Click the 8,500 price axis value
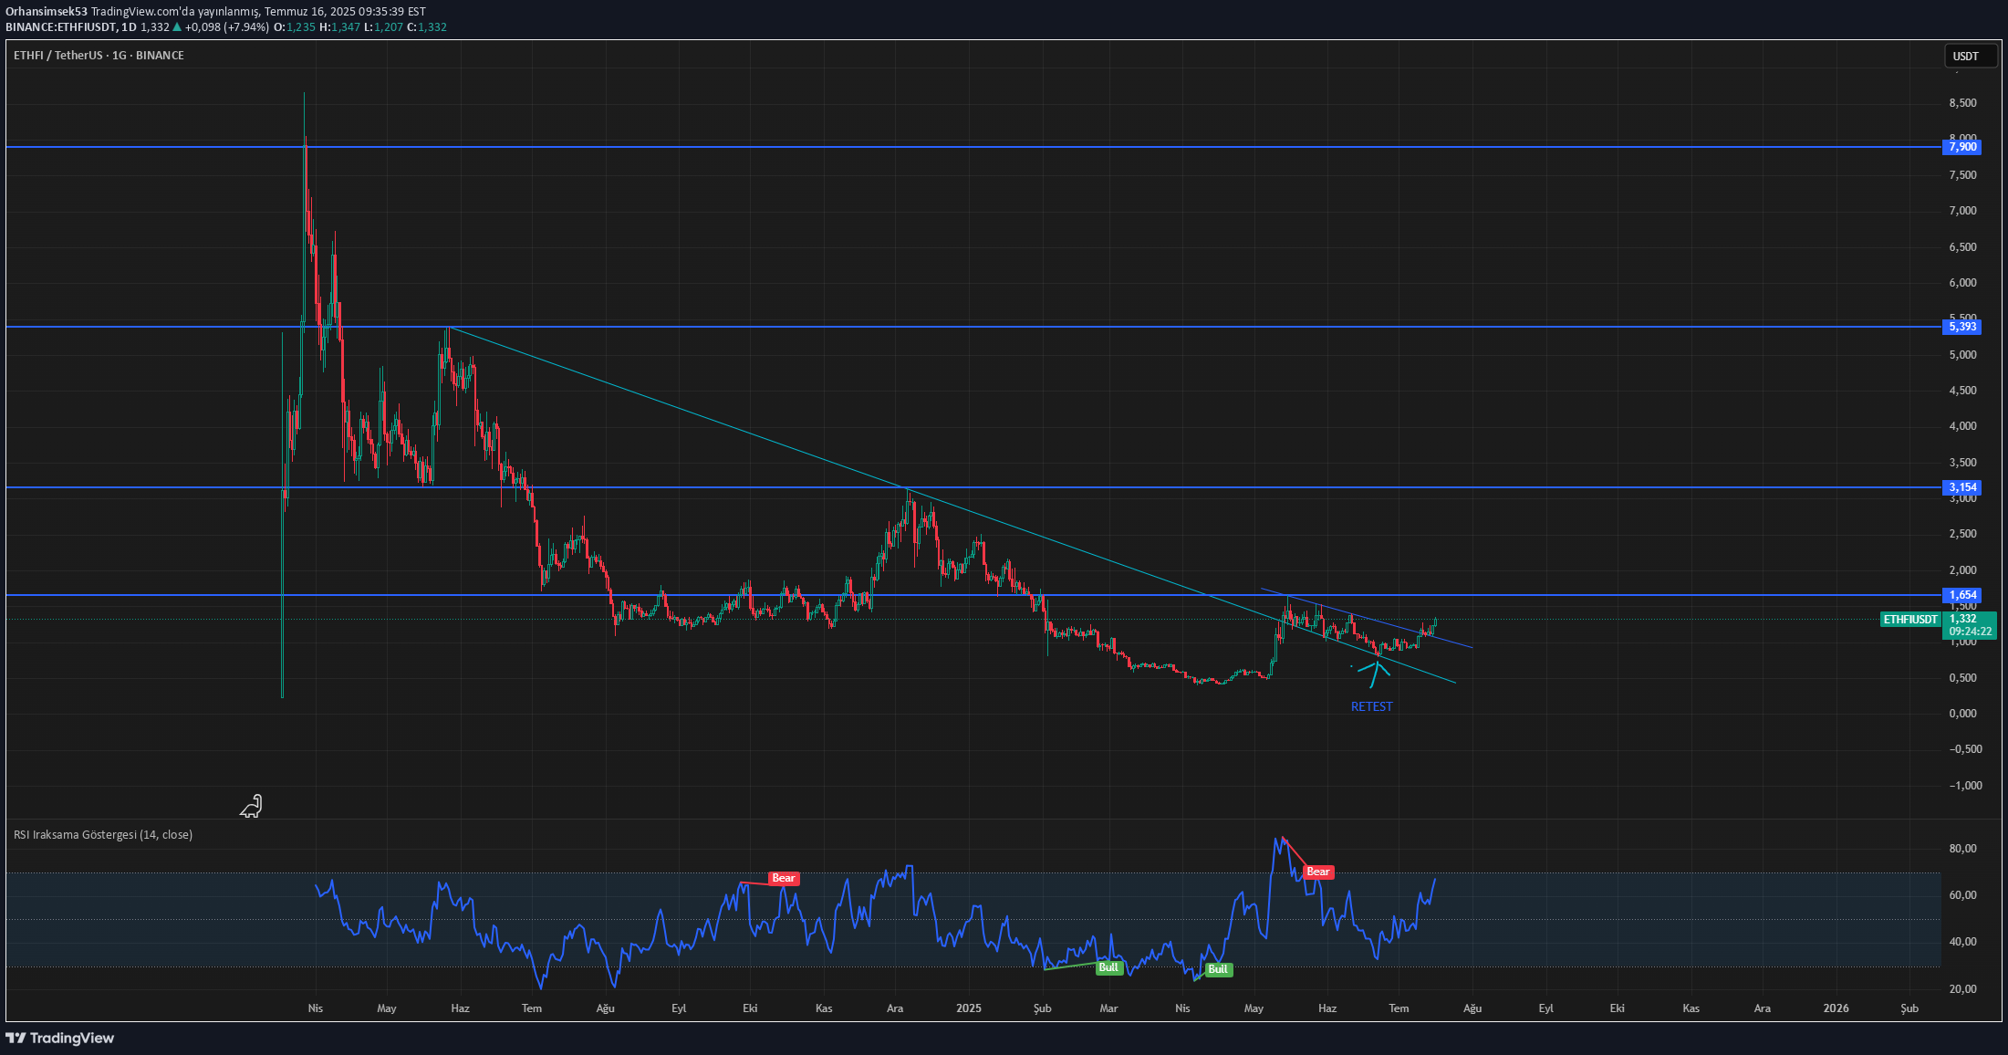2008x1055 pixels. pyautogui.click(x=1963, y=103)
